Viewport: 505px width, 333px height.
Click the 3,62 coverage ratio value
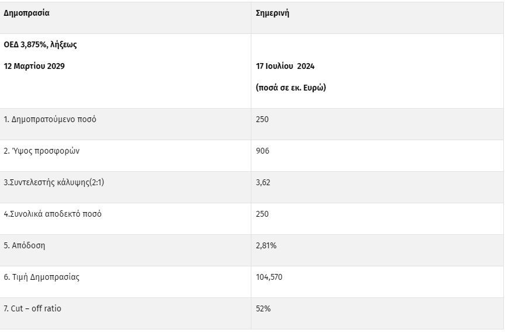(x=263, y=183)
